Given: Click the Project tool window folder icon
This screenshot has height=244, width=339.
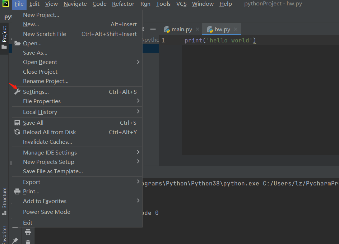Looking at the screenshot, I should [4, 47].
